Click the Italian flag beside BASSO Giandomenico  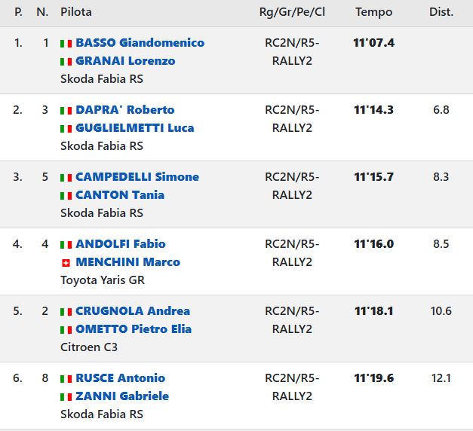[66, 43]
